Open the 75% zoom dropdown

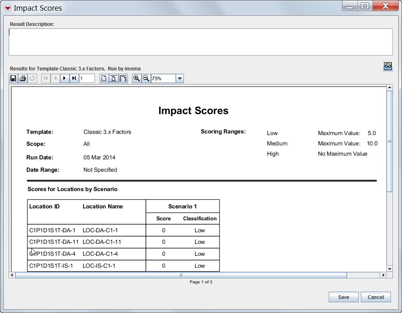tap(179, 78)
